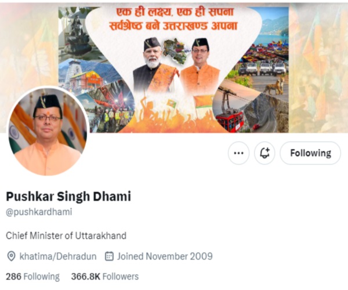Click the Pushkar Singh Dhami display name

68,197
